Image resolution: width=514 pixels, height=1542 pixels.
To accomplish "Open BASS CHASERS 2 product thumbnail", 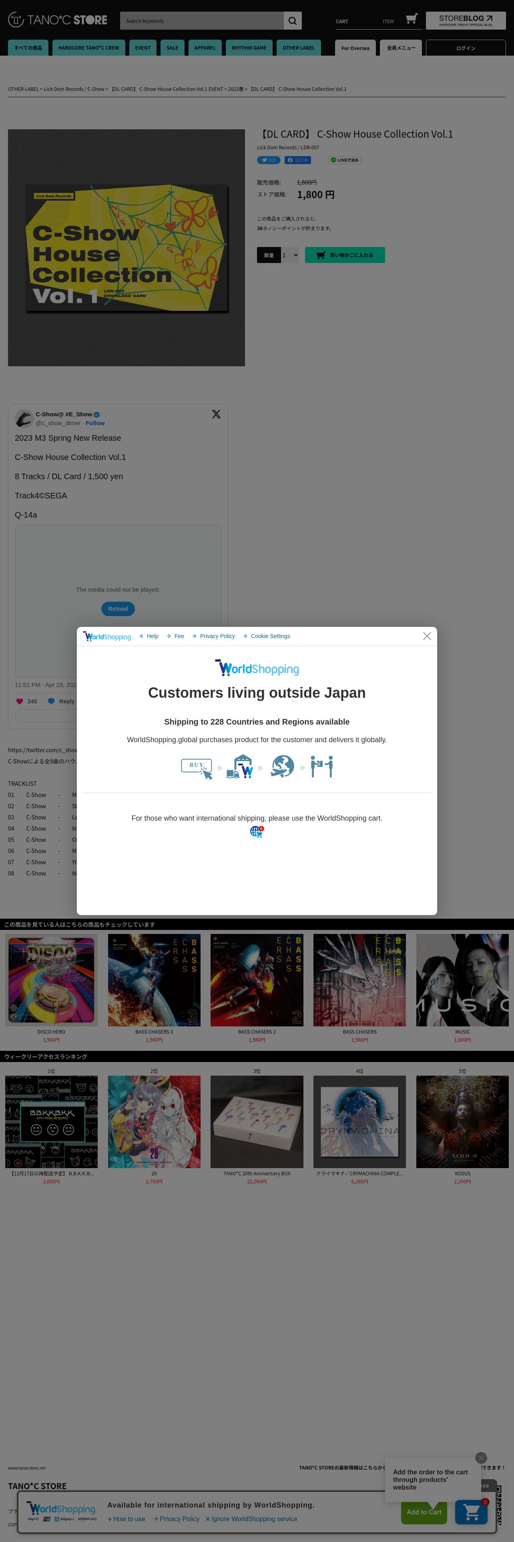I will click(257, 980).
